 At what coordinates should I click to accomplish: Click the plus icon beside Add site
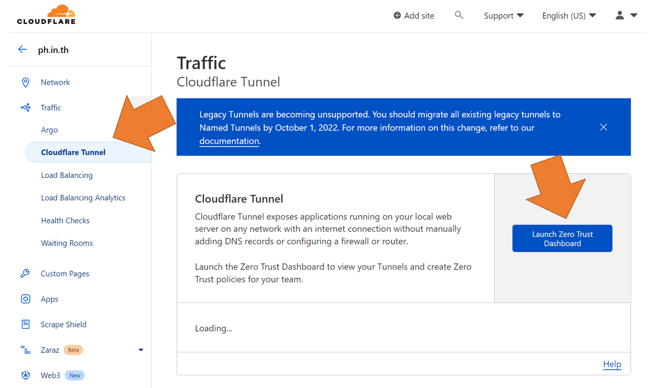tap(397, 16)
